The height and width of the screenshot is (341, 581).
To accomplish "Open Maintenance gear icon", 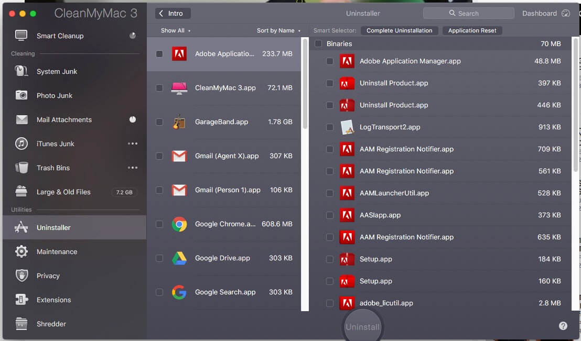I will 21,251.
